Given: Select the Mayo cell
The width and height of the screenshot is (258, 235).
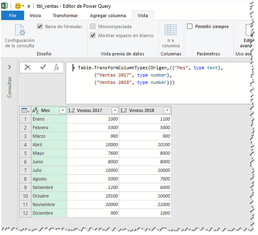Looking at the screenshot, I should point(49,153).
